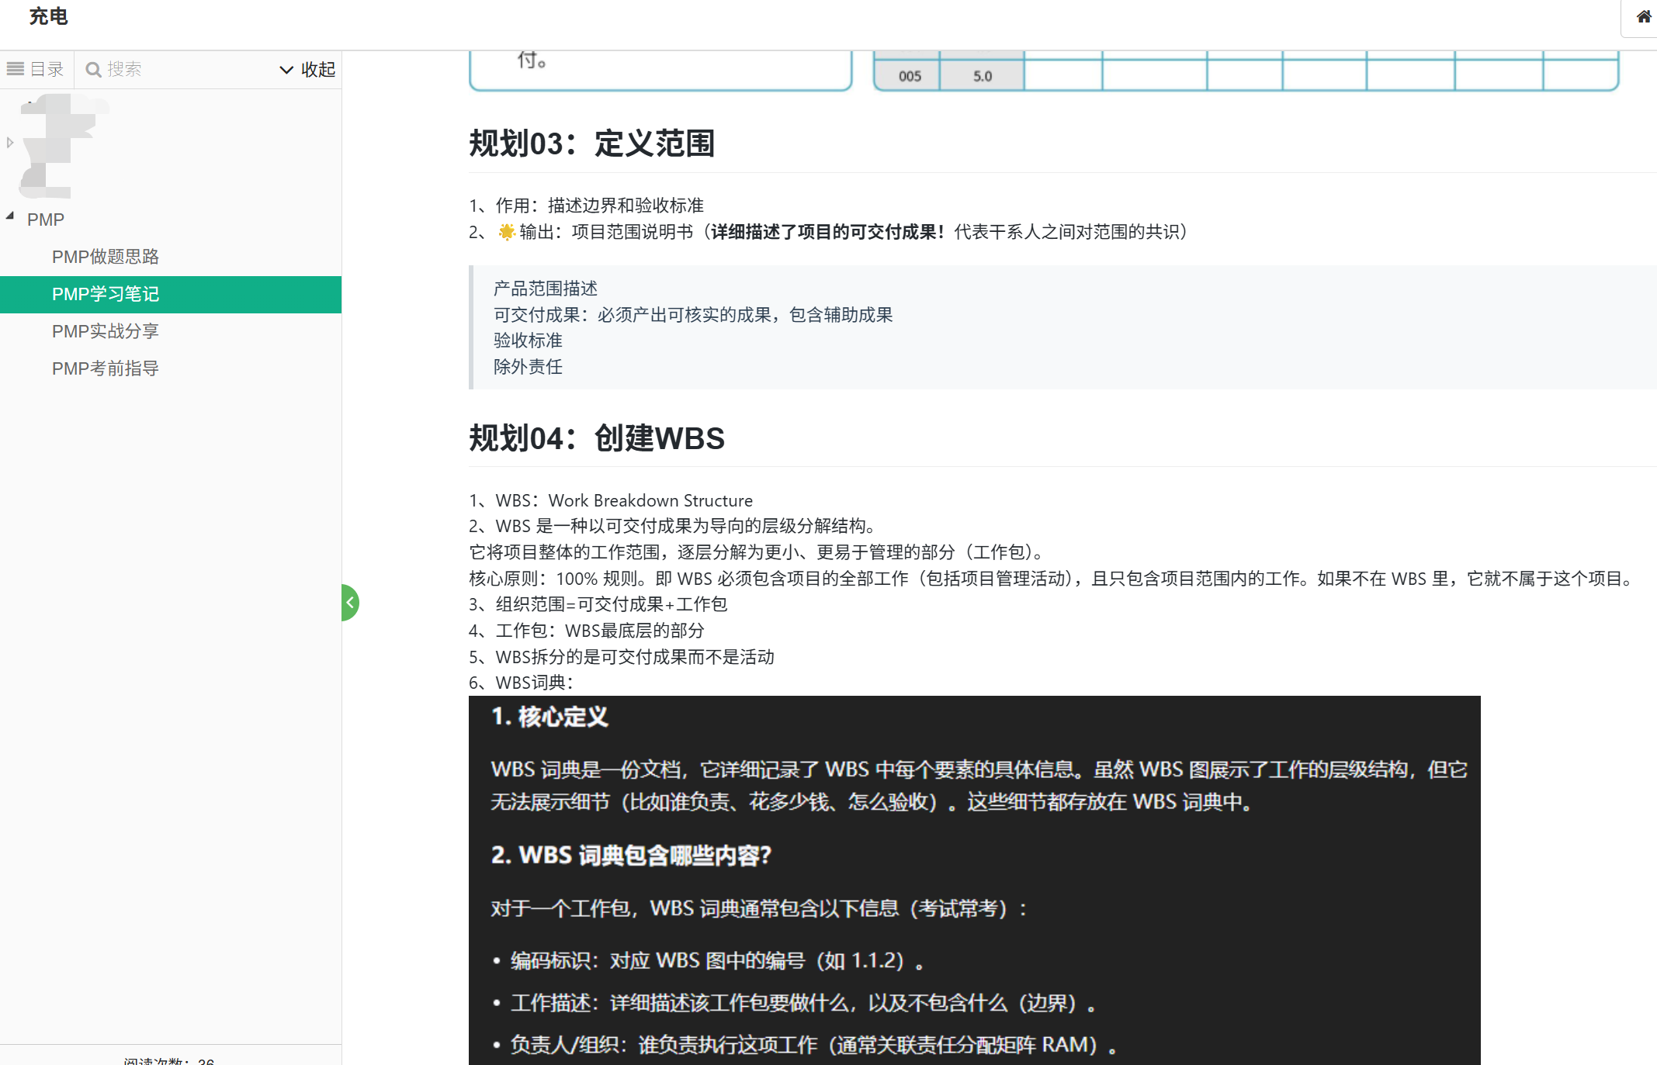Click the magnifier search icon
Screen dimensions: 1657x1065
93,70
